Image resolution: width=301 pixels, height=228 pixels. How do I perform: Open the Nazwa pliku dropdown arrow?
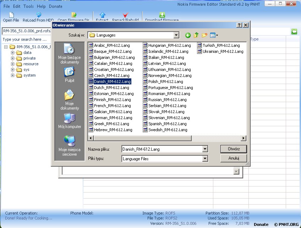pyautogui.click(x=205, y=149)
